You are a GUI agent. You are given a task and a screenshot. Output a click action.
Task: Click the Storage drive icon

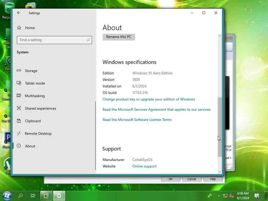[19, 70]
